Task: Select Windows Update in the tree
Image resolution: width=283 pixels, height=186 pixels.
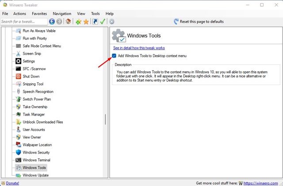Action: [35, 175]
